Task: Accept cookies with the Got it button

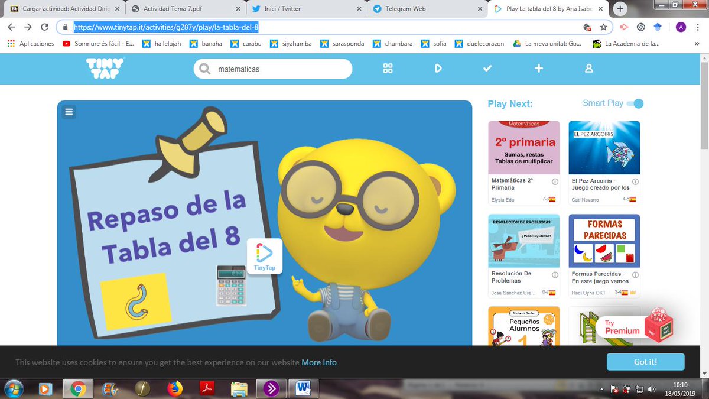Action: pos(645,362)
